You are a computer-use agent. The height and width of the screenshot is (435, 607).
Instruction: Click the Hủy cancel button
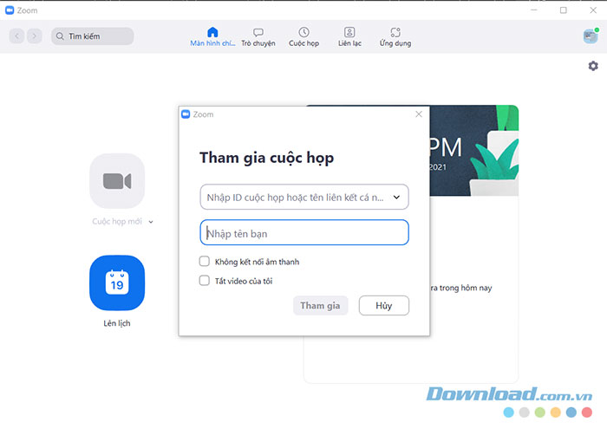[x=383, y=305]
